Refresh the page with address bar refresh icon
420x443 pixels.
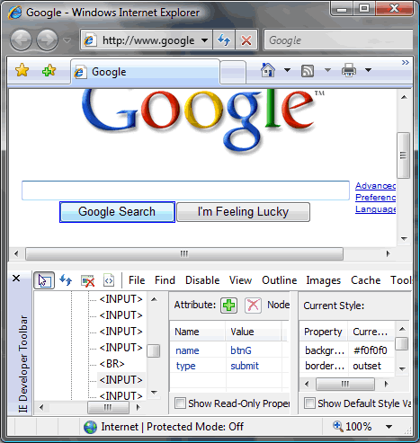224,40
